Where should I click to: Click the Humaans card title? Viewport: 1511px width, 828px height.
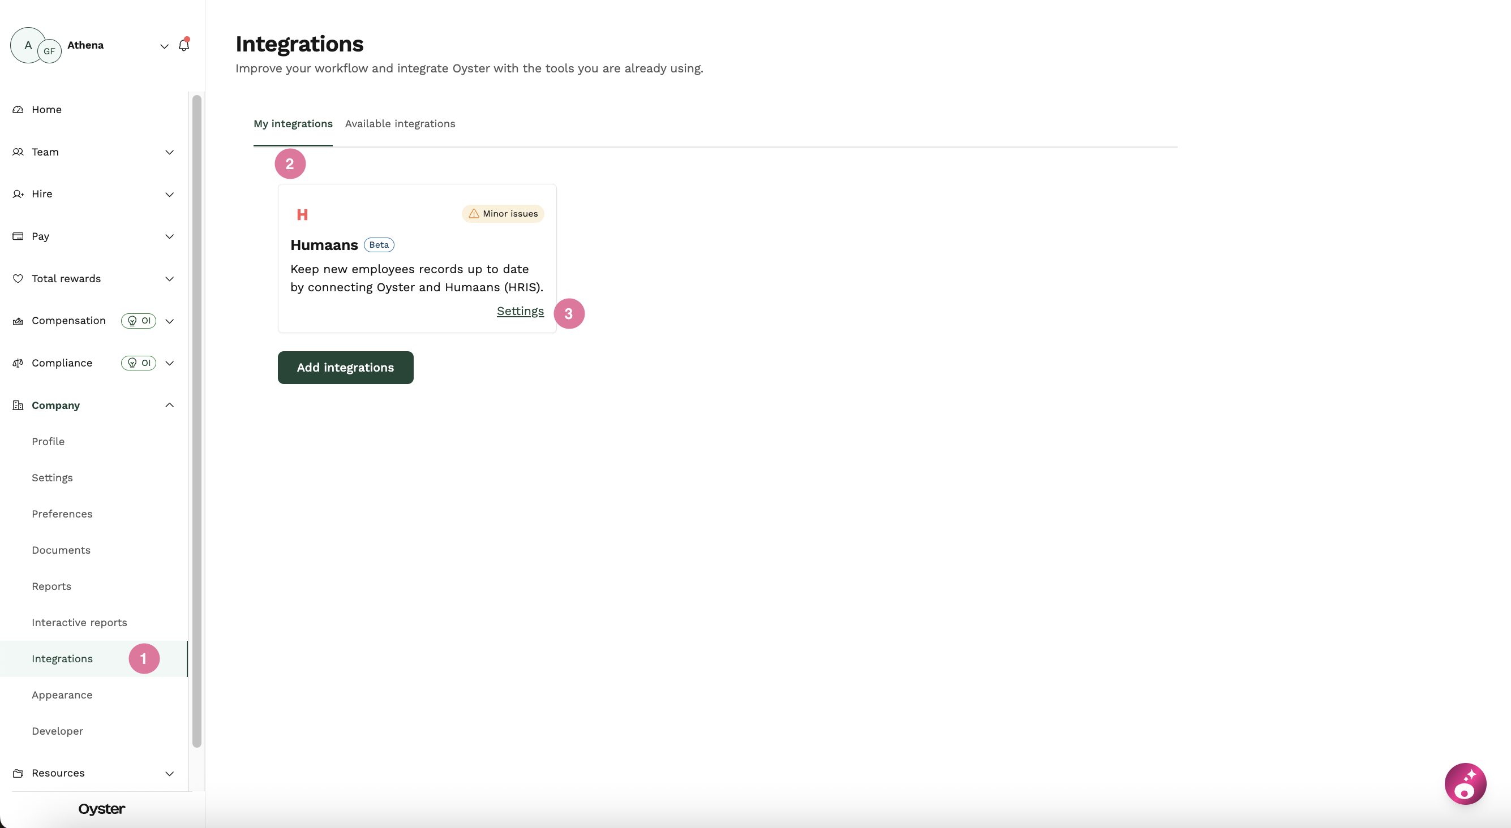[324, 245]
